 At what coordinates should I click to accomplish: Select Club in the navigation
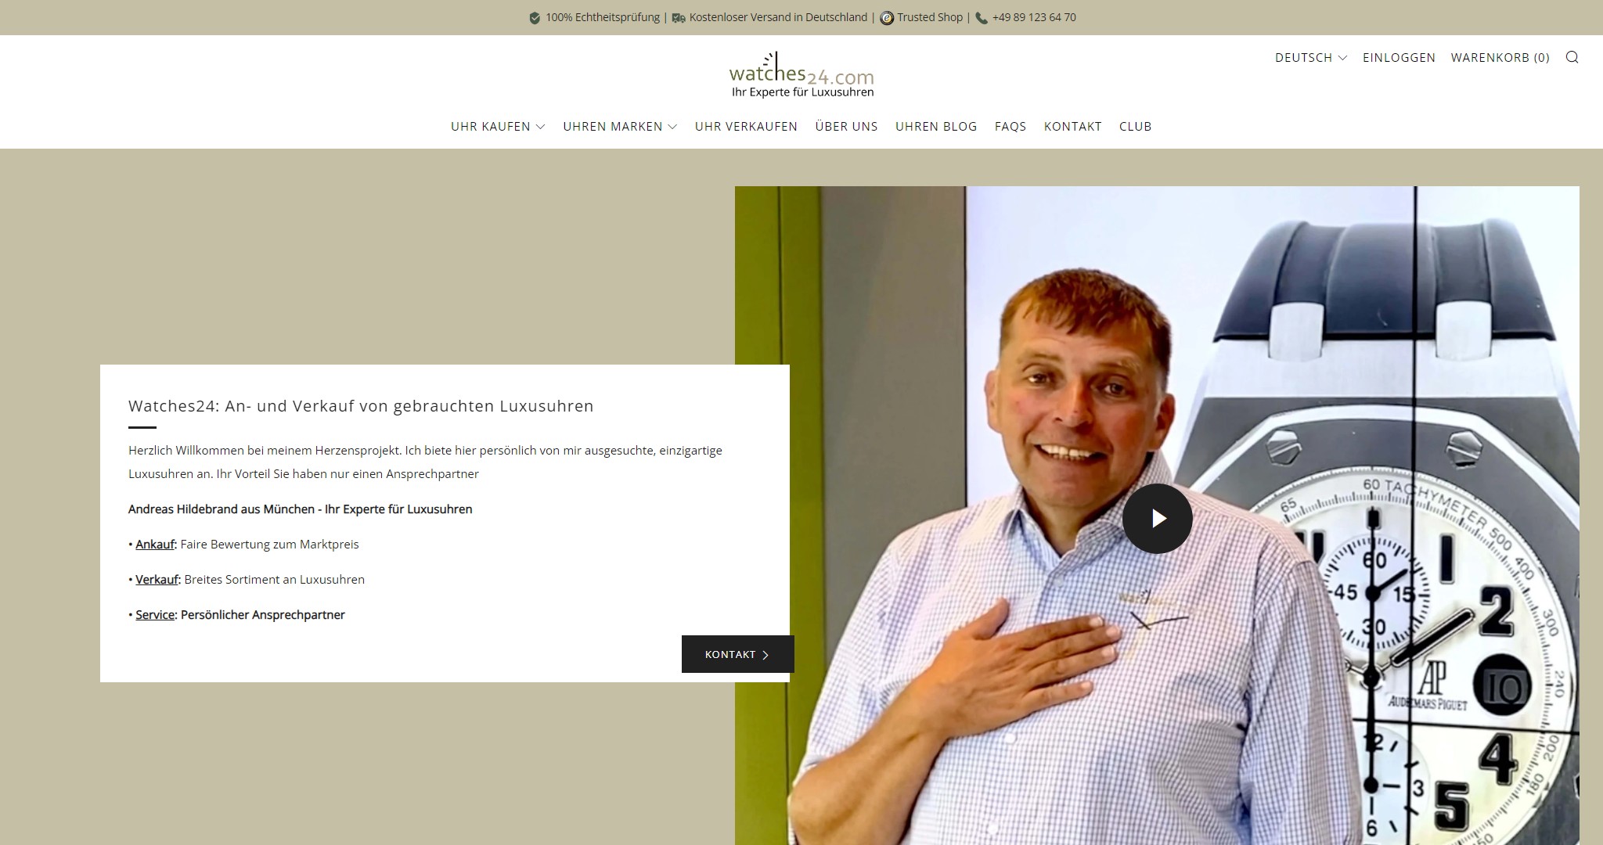(1135, 126)
